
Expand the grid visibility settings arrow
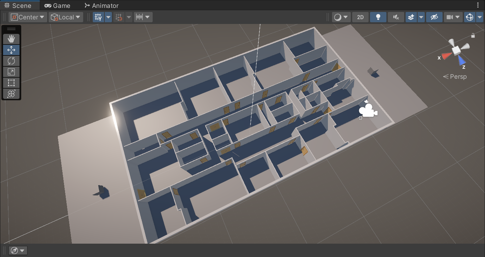pyautogui.click(x=108, y=17)
